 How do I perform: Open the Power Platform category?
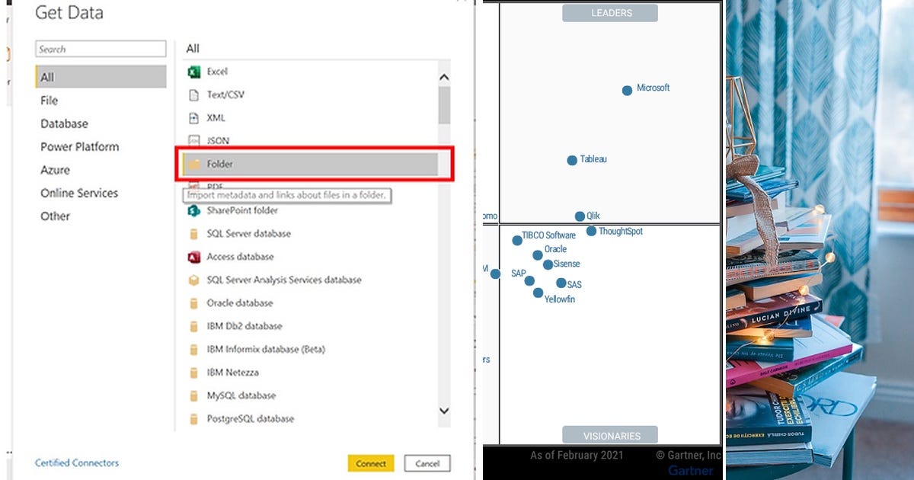click(79, 146)
